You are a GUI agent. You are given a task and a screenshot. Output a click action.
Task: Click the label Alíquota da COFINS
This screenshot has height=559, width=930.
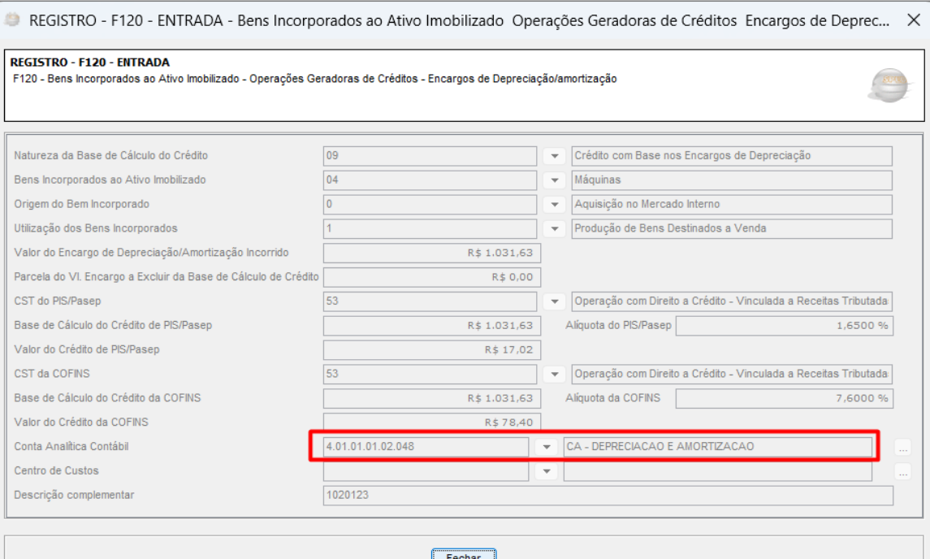pos(612,398)
